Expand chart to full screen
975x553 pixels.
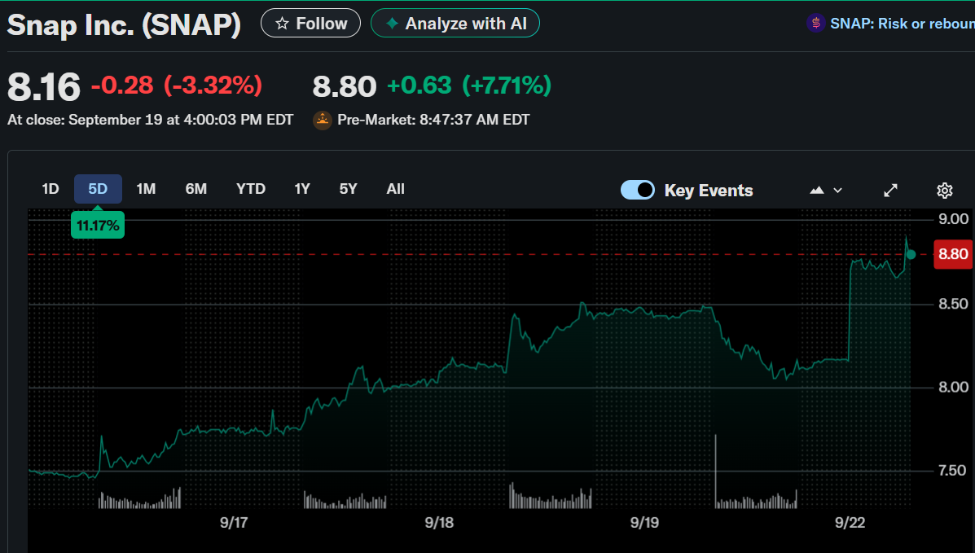click(890, 191)
